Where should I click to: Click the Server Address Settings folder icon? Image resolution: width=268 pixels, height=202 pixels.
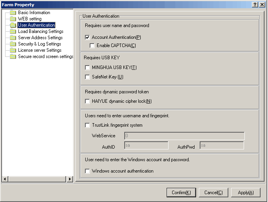pyautogui.click(x=13, y=38)
